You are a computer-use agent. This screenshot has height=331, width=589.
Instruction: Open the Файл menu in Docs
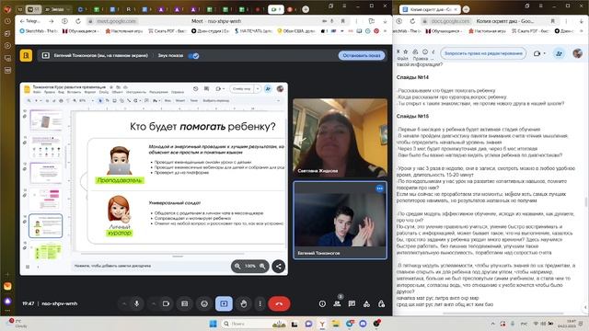[403, 59]
